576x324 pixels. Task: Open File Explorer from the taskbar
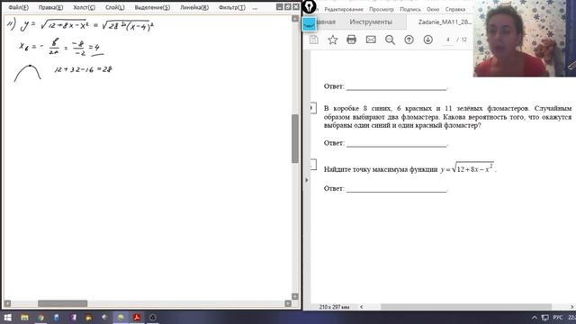click(x=24, y=318)
